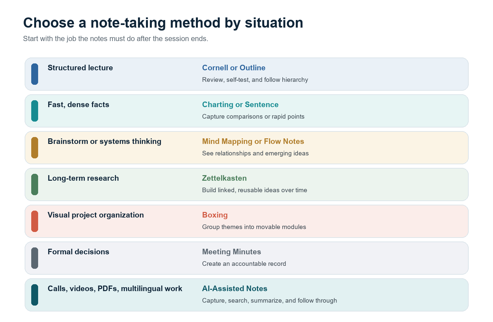Click the 'AI-Assisted Notes' heading

pos(235,288)
